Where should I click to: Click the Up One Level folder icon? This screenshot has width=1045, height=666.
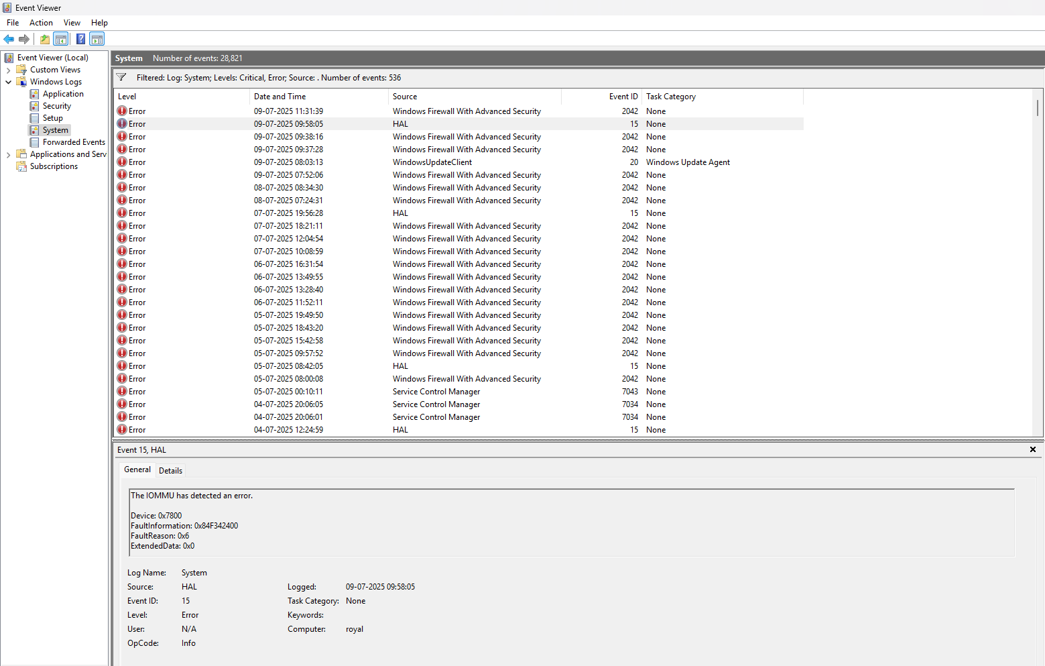44,39
